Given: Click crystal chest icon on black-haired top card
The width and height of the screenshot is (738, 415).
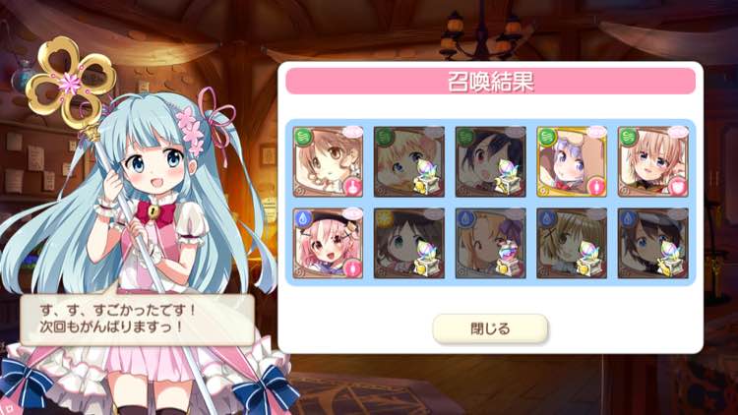Looking at the screenshot, I should [509, 177].
